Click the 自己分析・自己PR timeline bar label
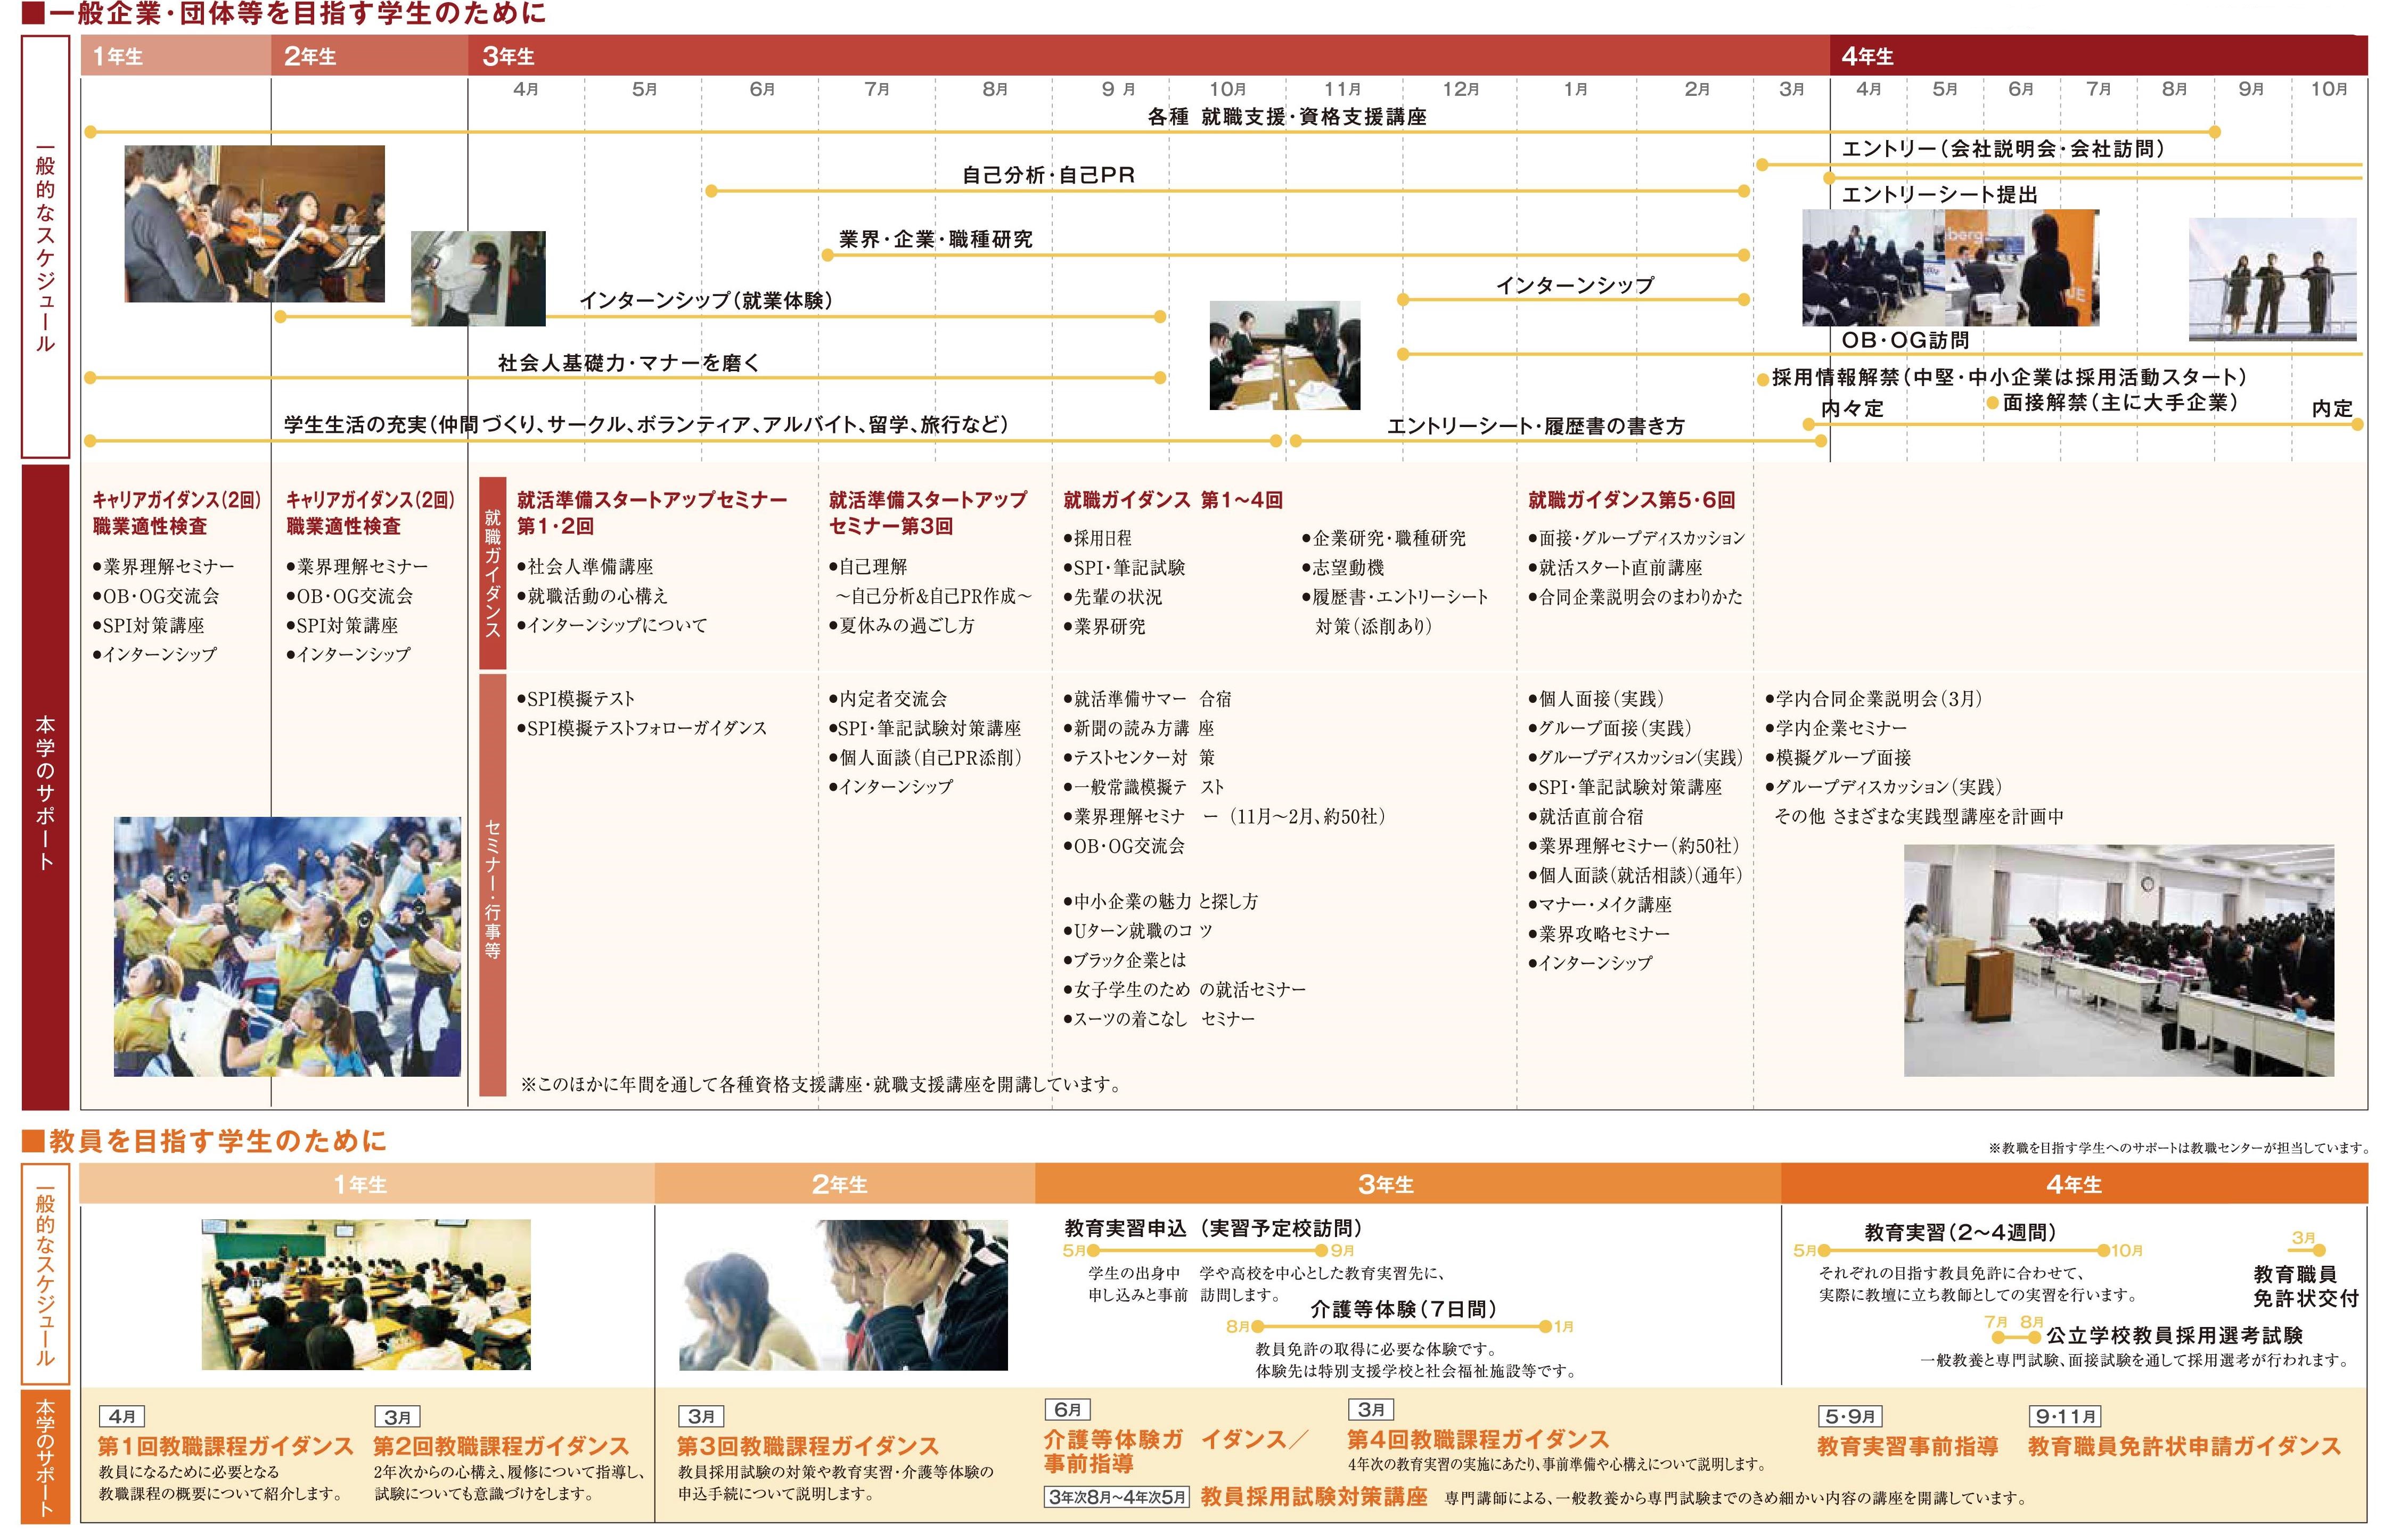This screenshot has height=1540, width=2400. coord(1048,175)
